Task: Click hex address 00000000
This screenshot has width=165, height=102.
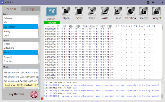Action: click(51, 29)
